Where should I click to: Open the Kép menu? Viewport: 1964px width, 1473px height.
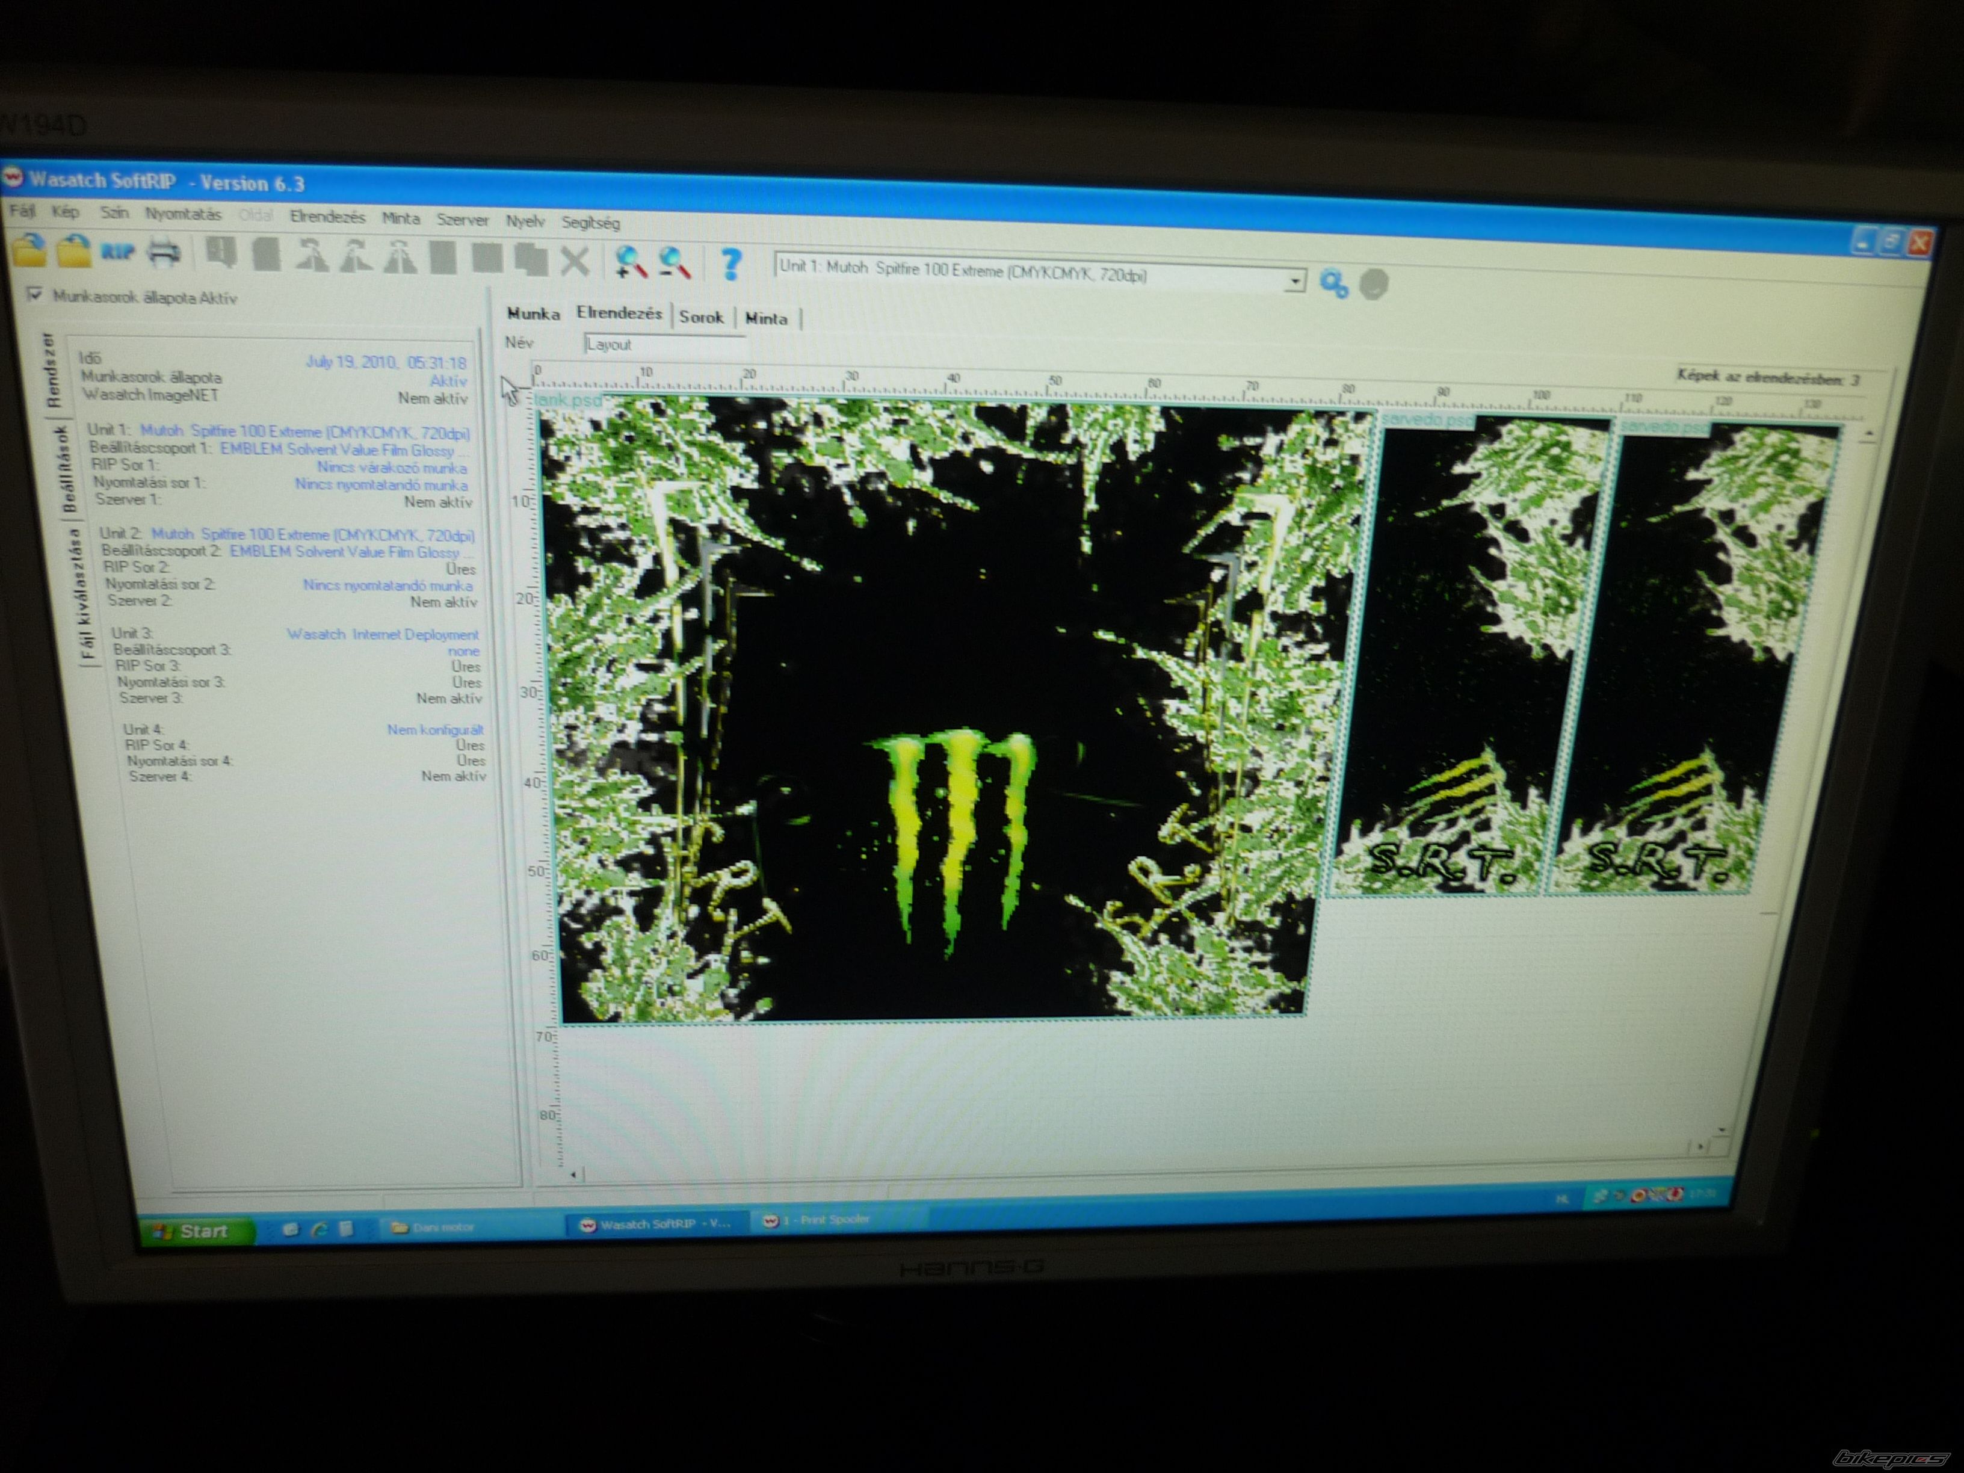(x=65, y=212)
